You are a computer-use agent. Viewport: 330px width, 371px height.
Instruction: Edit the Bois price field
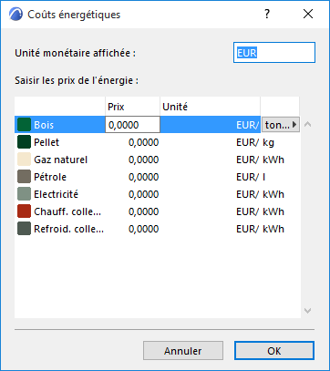tap(132, 125)
